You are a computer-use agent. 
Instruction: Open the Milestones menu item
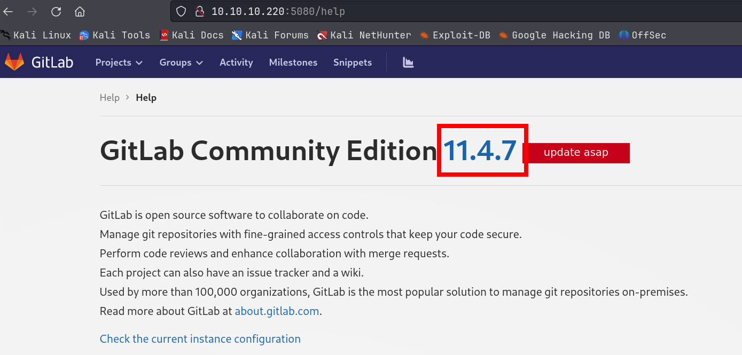pos(293,62)
